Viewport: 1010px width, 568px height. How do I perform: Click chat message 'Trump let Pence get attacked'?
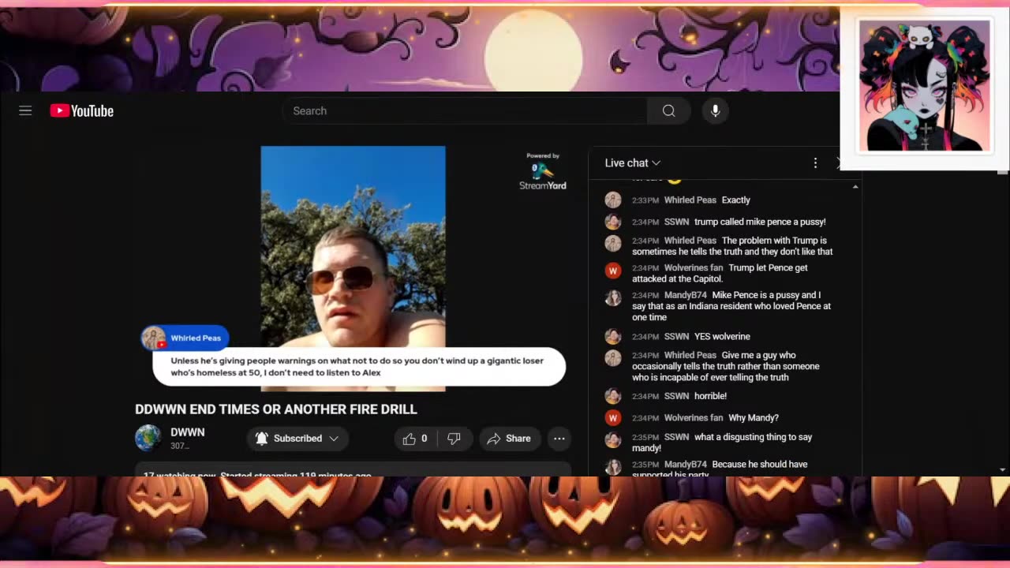[720, 274]
